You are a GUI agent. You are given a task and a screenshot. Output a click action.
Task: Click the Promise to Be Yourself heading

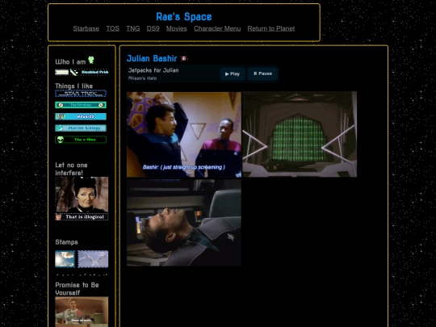pyautogui.click(x=77, y=288)
